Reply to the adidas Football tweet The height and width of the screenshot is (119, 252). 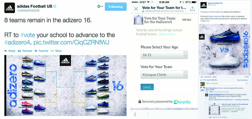pos(10,51)
